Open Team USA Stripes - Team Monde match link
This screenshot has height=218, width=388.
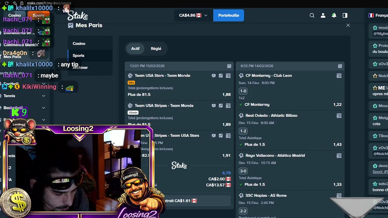click(x=164, y=106)
